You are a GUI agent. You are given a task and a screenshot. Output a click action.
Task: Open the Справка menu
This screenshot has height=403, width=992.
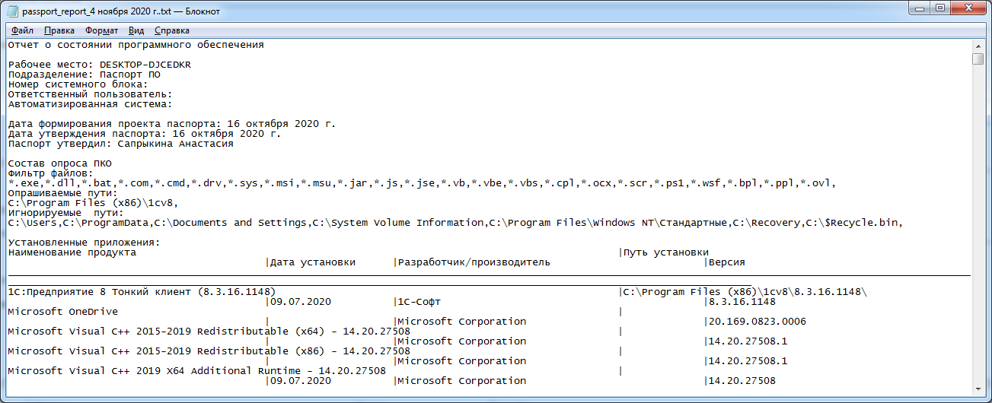172,30
